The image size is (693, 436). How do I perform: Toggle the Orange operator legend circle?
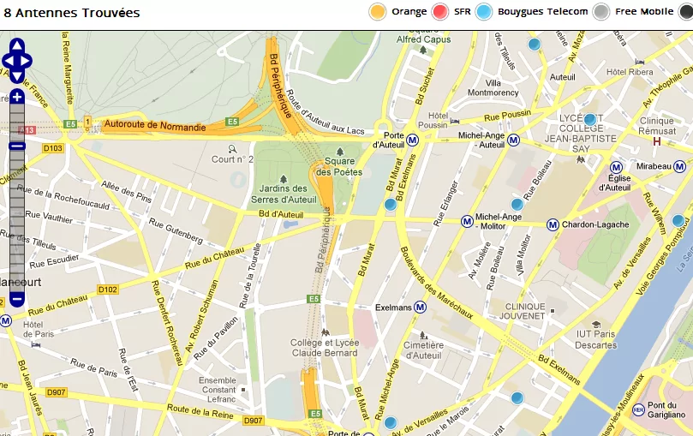(378, 11)
